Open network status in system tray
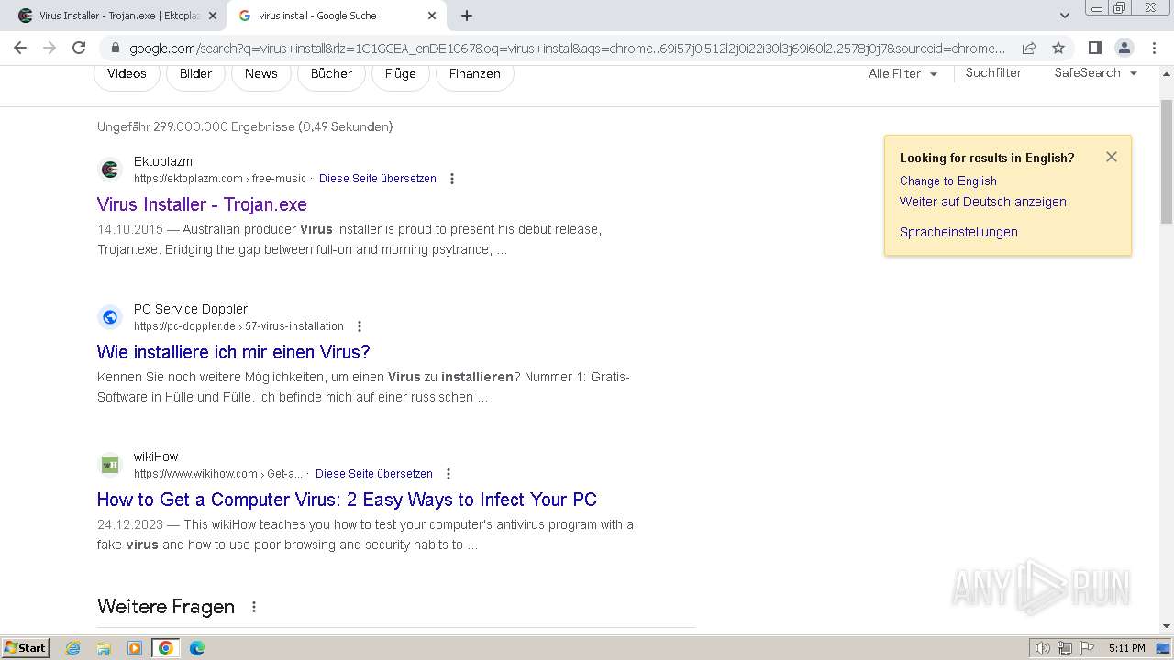Viewport: 1174px width, 660px height. tap(1065, 648)
